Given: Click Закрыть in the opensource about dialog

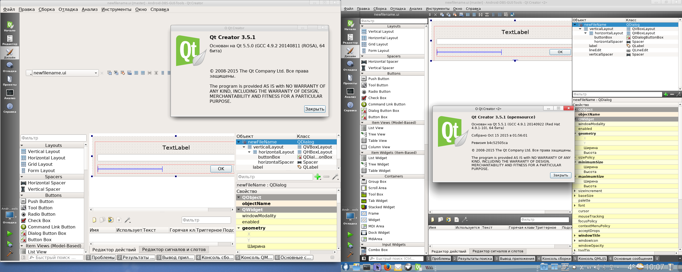Looking at the screenshot, I should coord(561,175).
